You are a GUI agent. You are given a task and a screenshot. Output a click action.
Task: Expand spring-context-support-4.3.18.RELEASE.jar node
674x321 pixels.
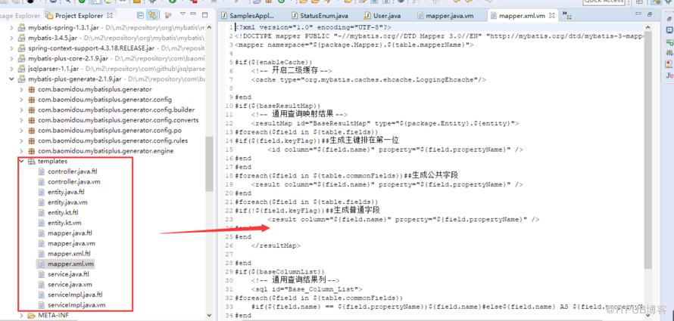tap(12, 48)
